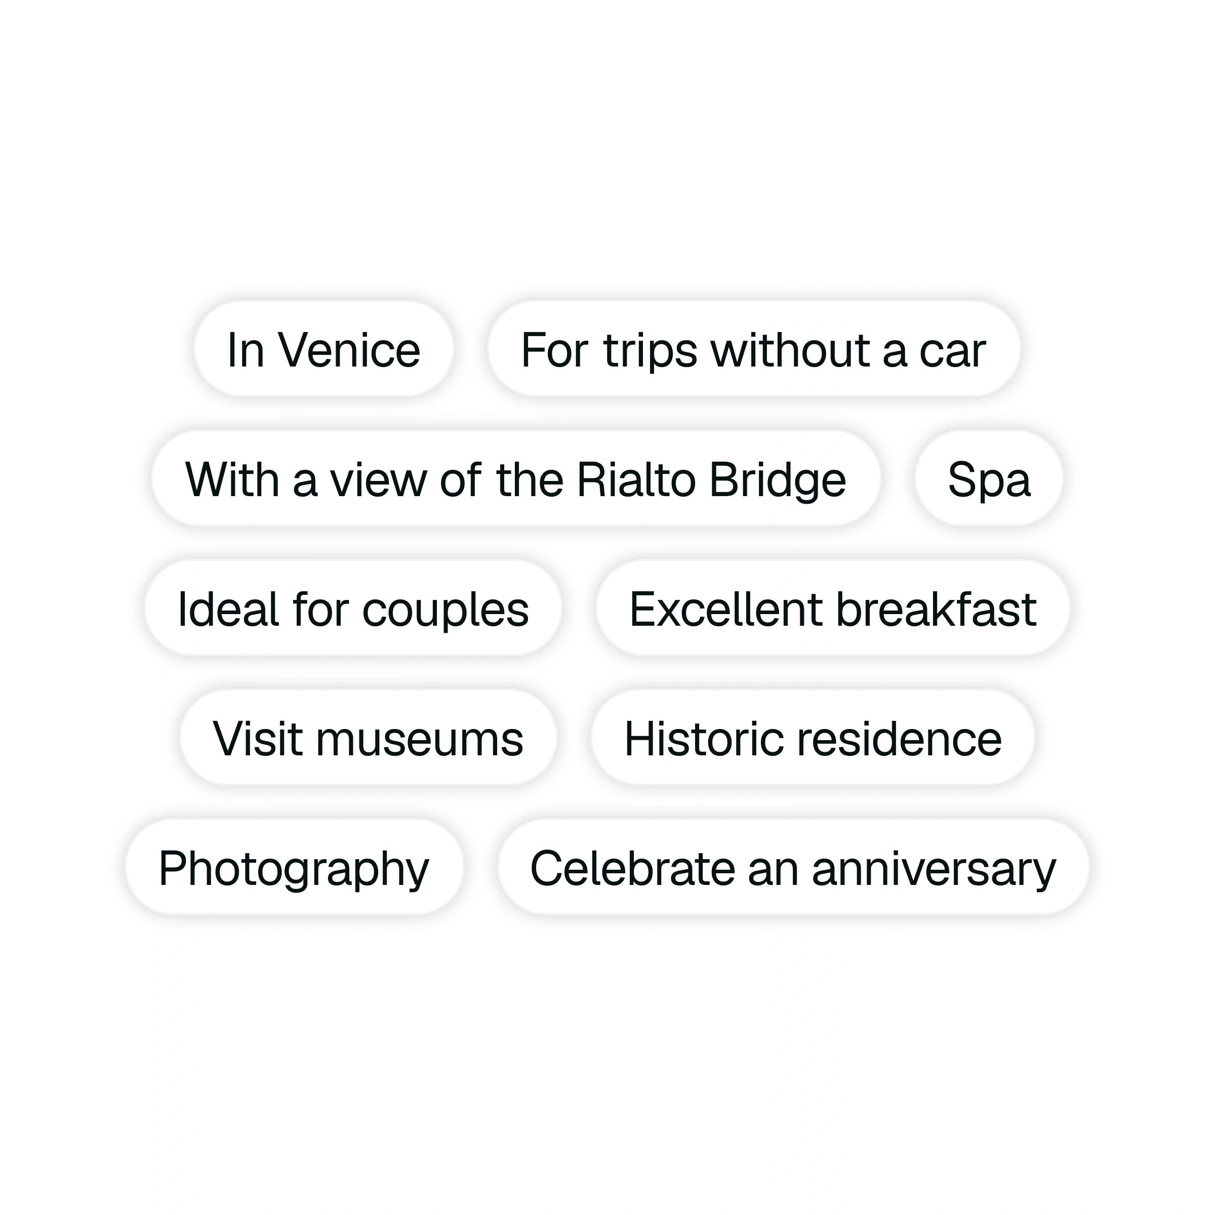Image resolution: width=1215 pixels, height=1215 pixels.
Task: Select the Historic residence filter
Action: pyautogui.click(x=812, y=738)
